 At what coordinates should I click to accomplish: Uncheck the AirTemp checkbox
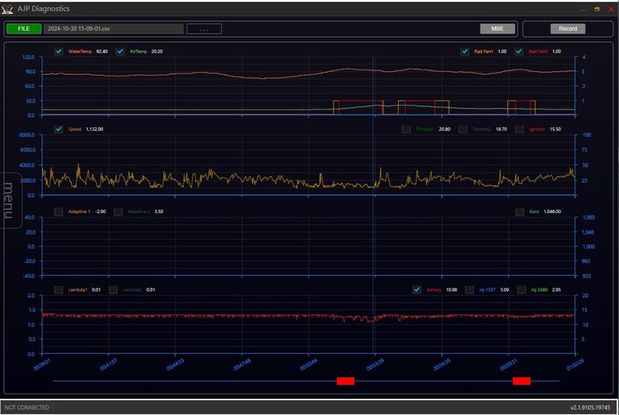tap(120, 52)
